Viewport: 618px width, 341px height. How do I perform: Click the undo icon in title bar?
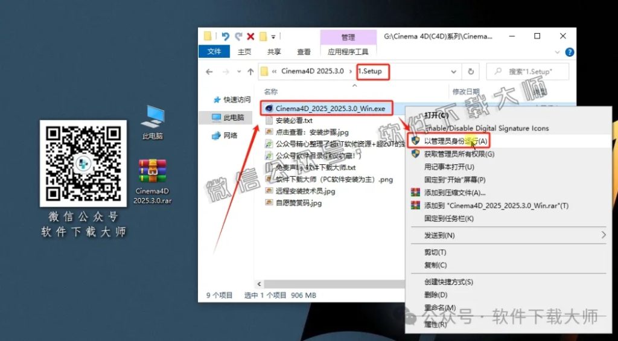coord(226,37)
